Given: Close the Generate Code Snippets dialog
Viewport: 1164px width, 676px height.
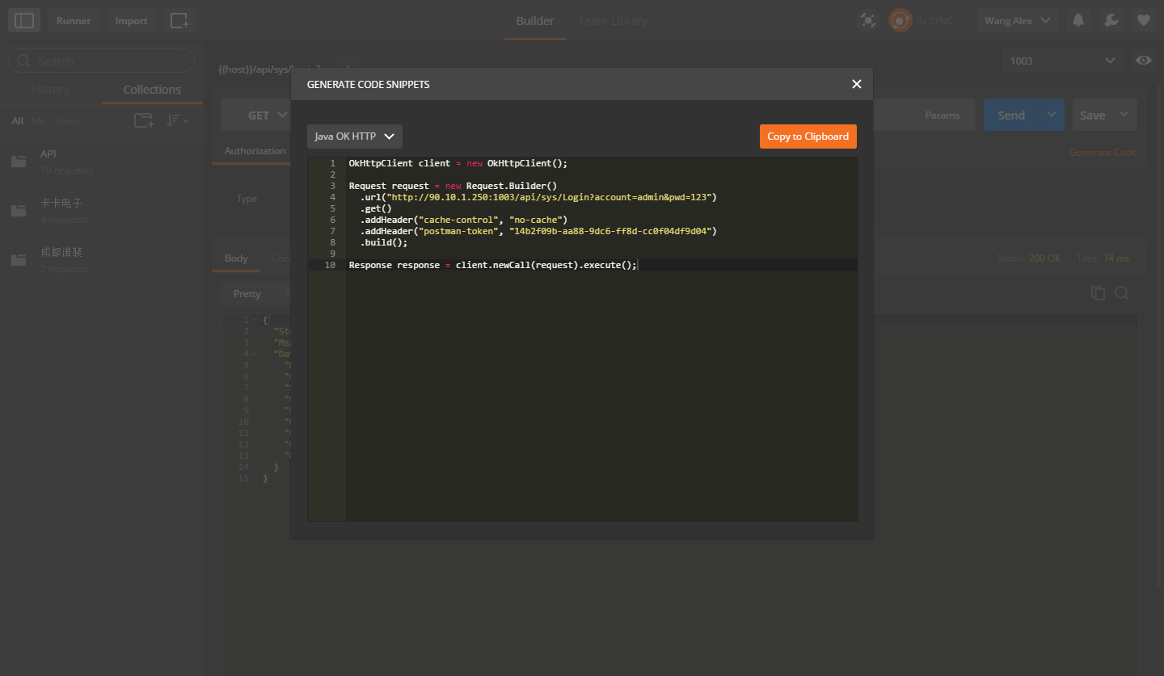Looking at the screenshot, I should (856, 84).
